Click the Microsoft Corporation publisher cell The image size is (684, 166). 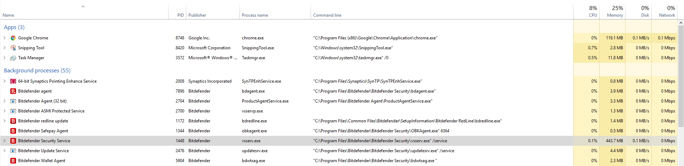(209, 48)
